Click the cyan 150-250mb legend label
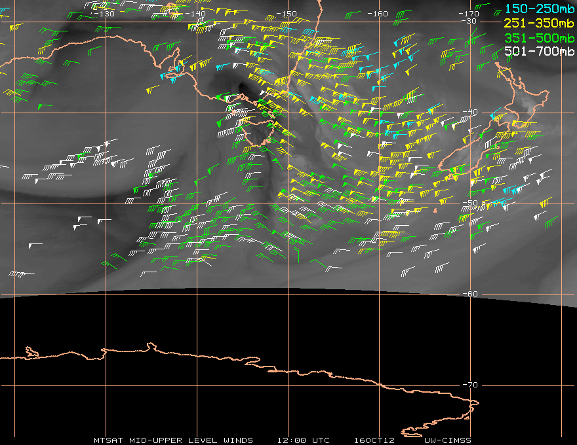The height and width of the screenshot is (445, 577). [x=540, y=9]
